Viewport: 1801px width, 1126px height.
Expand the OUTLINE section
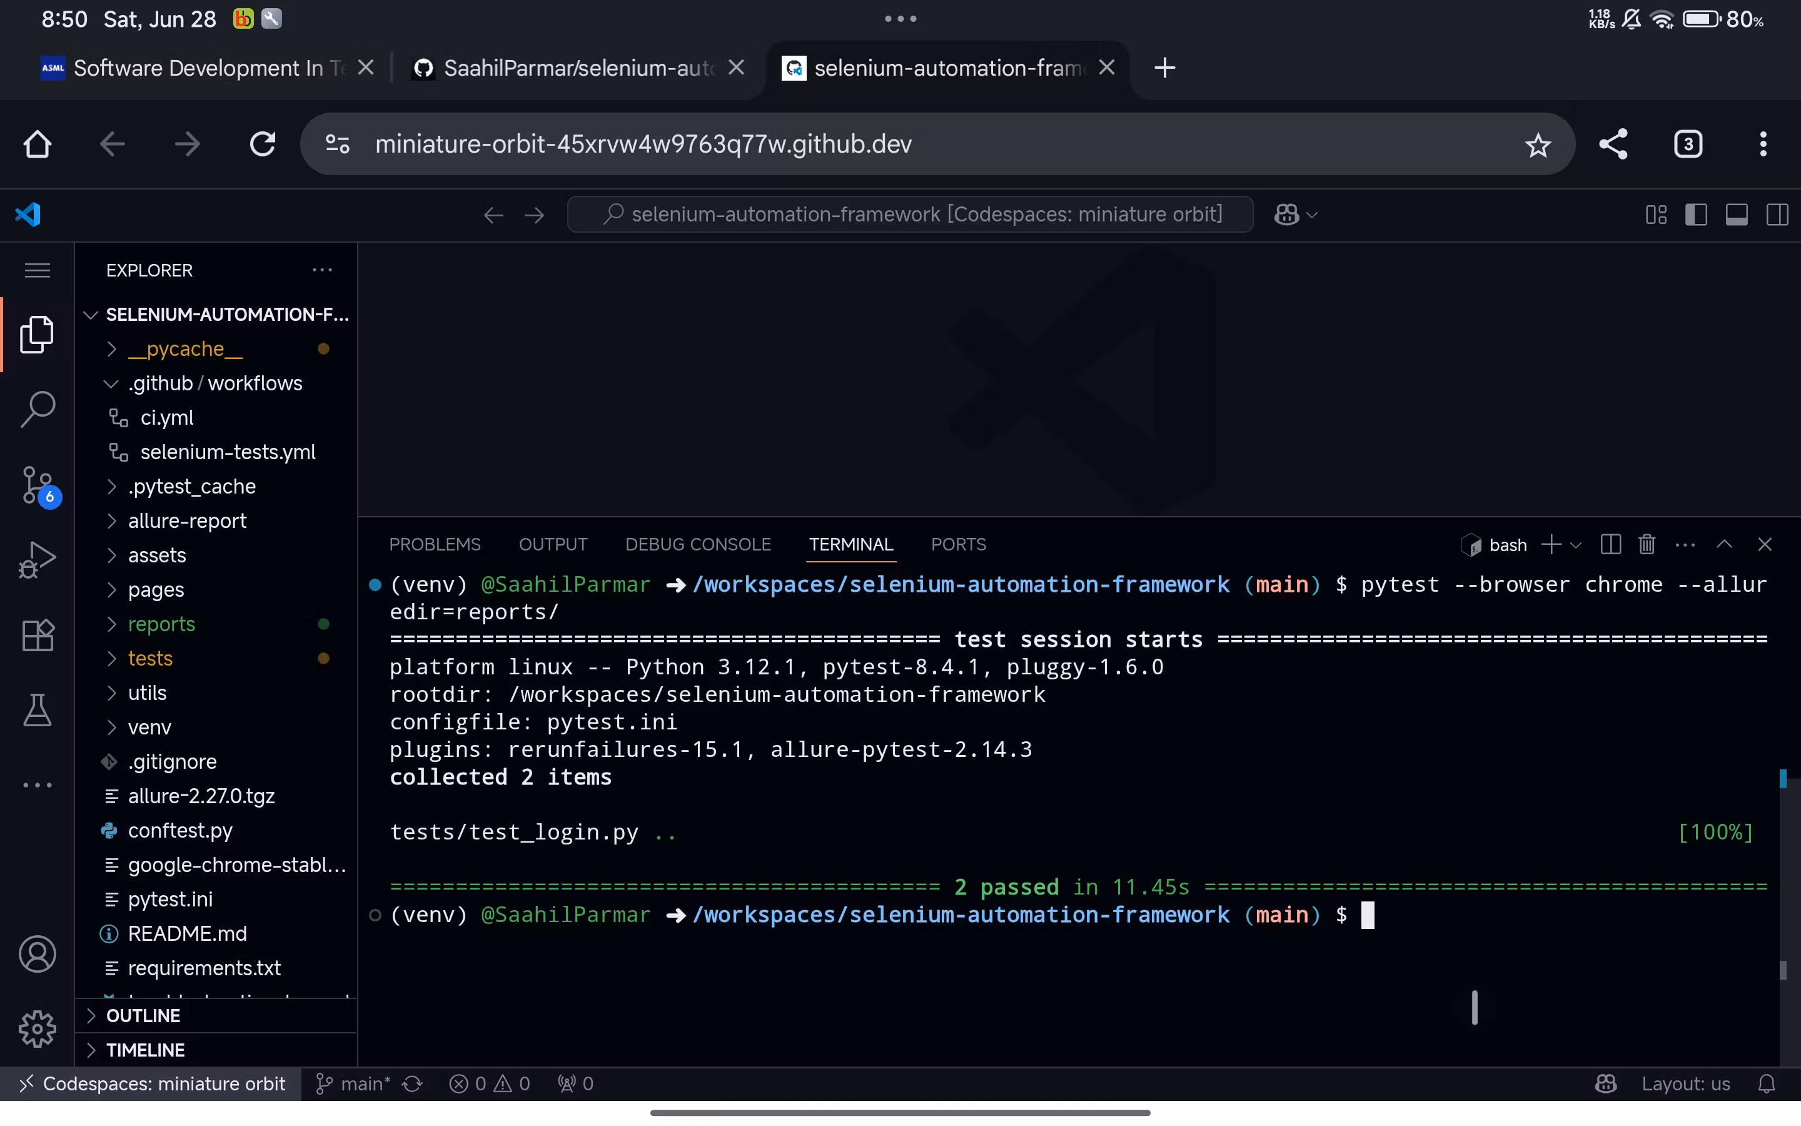(143, 1015)
